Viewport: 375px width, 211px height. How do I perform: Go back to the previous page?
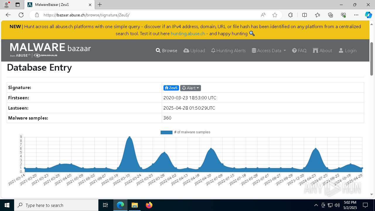pyautogui.click(x=8, y=15)
